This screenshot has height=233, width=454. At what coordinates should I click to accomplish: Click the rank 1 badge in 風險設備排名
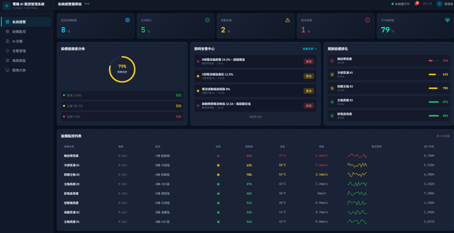[x=332, y=61]
